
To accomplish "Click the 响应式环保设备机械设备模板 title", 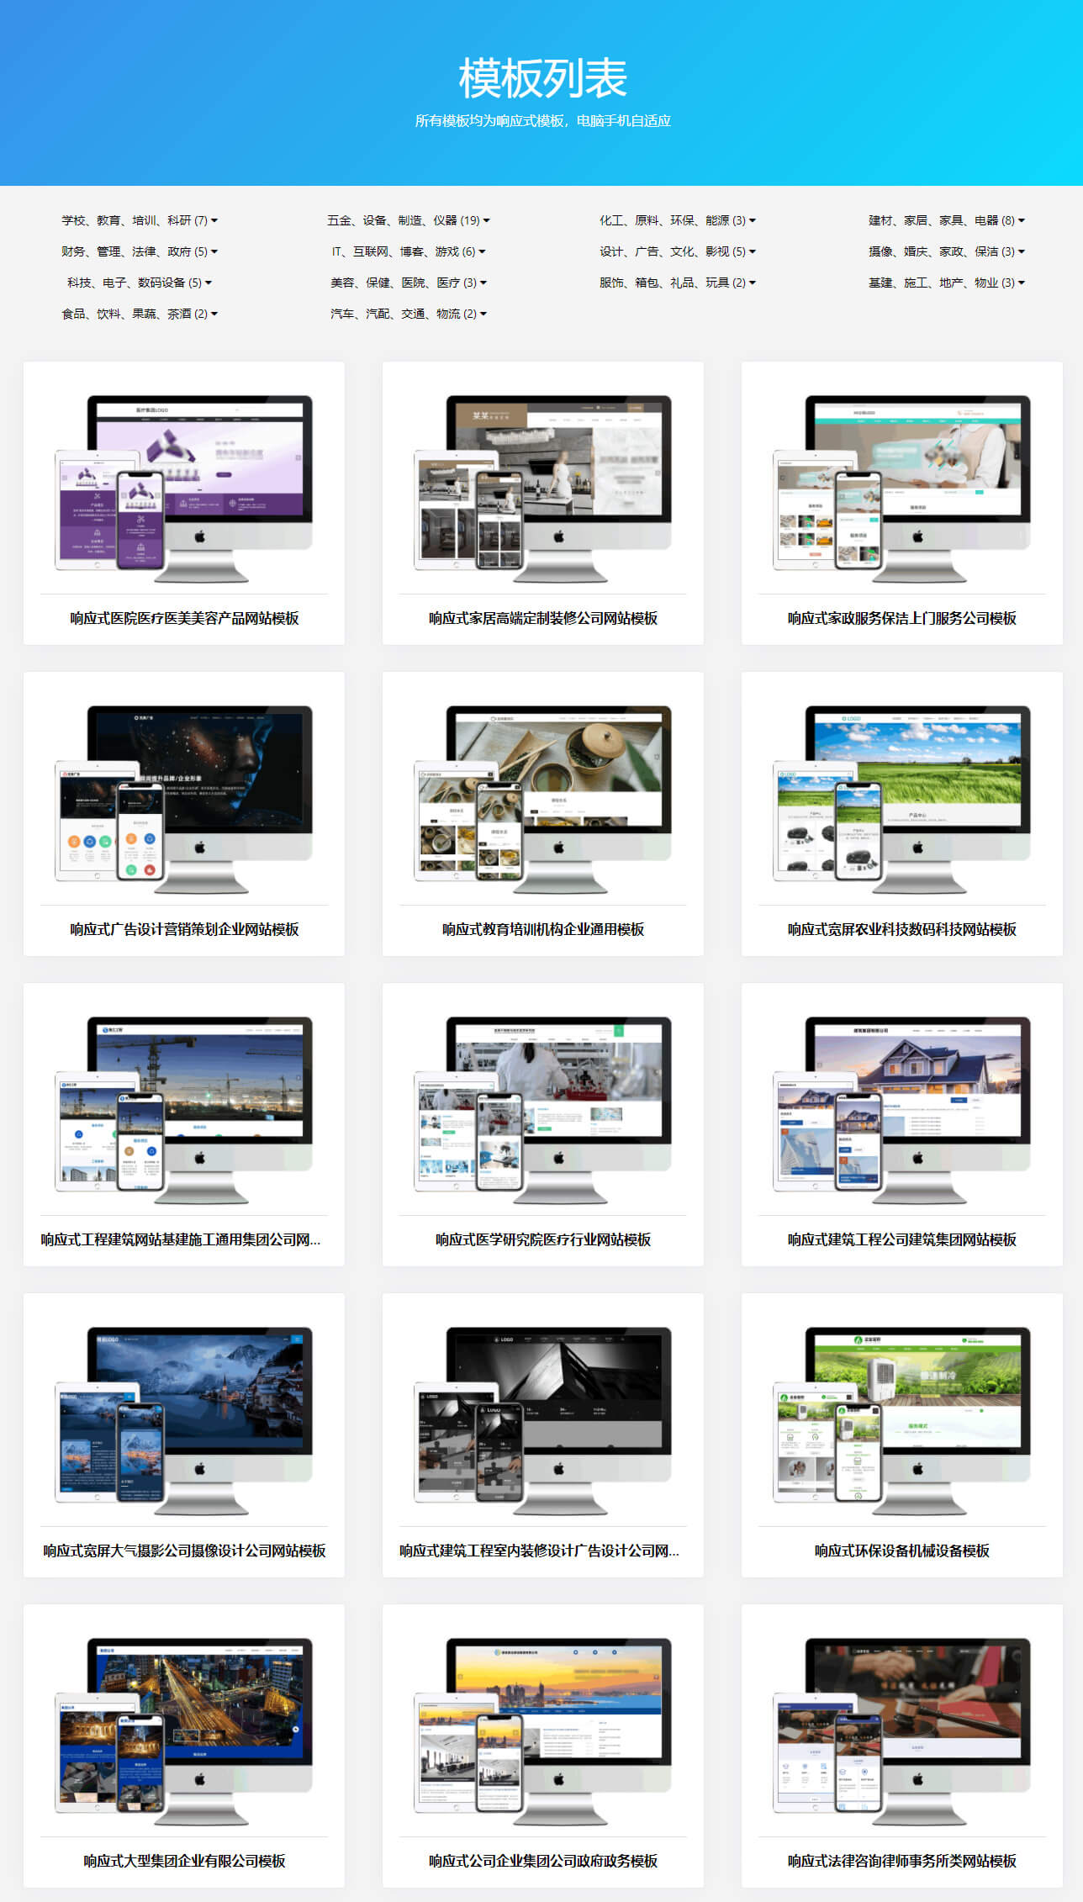I will pos(902,1551).
